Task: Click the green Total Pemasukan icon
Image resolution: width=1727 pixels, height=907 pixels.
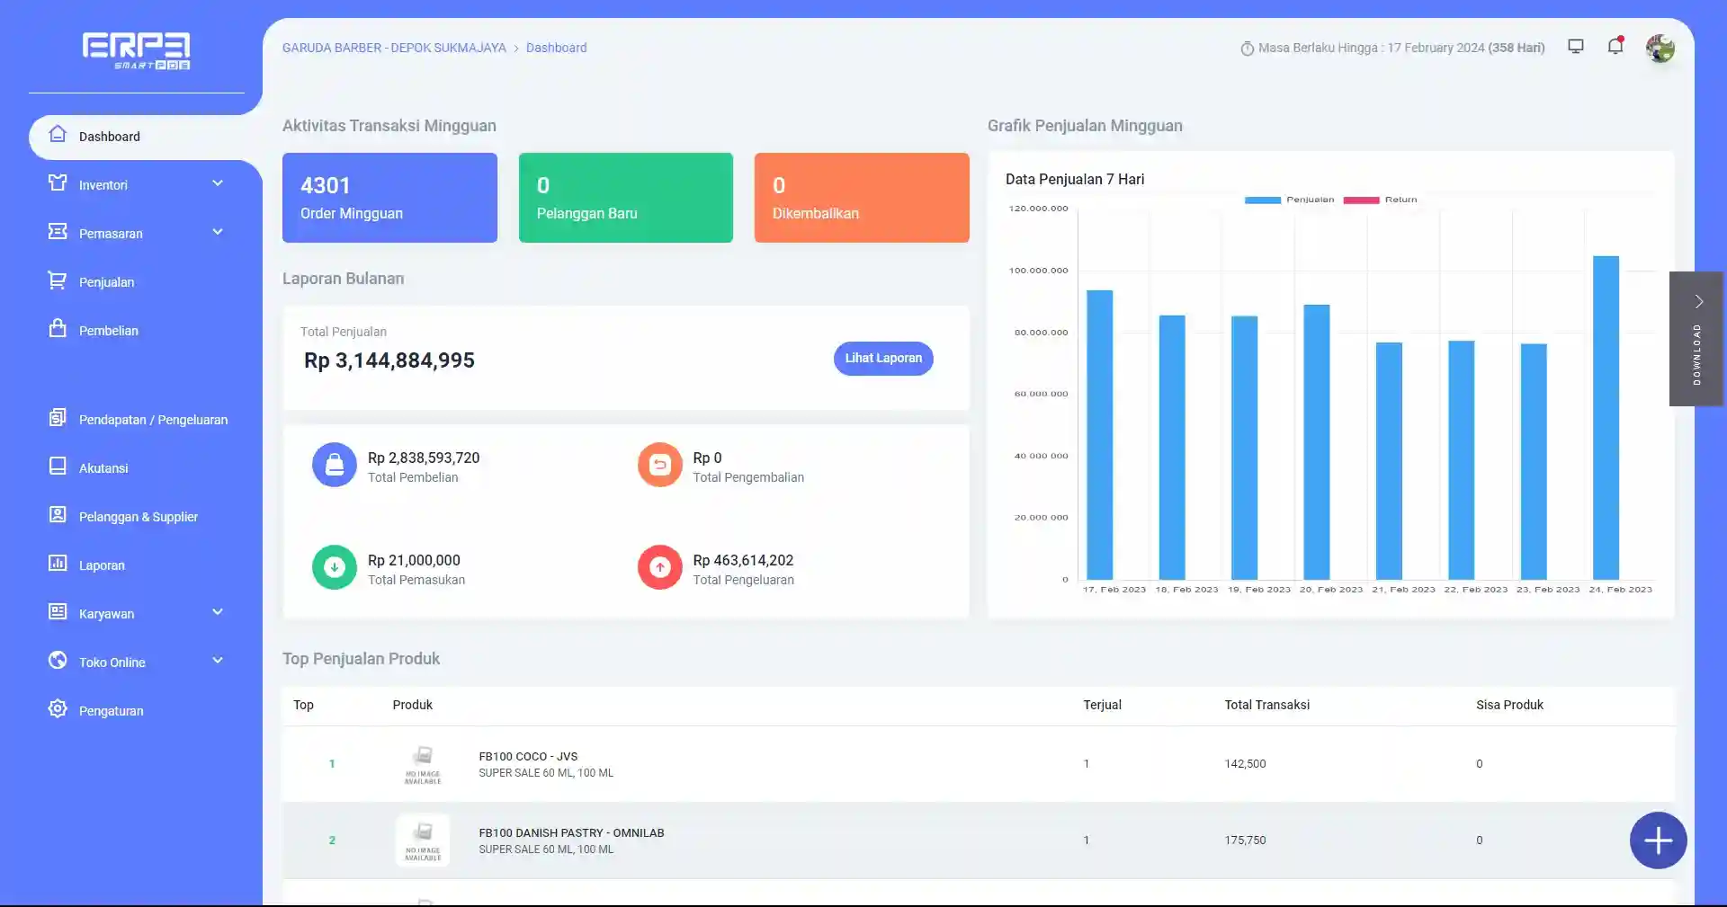Action: coord(335,567)
